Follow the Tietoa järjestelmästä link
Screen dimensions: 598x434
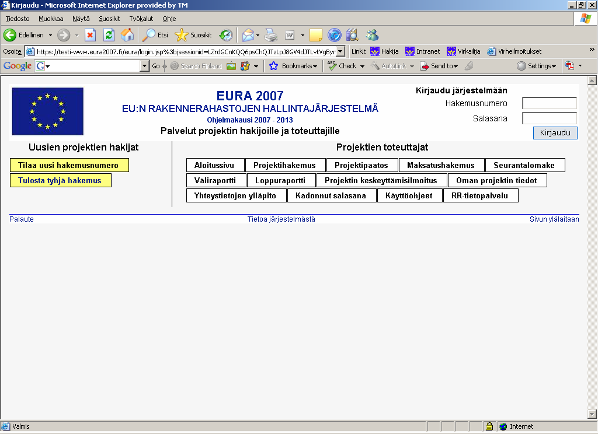[x=281, y=219]
